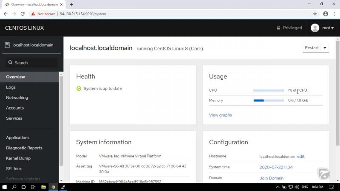Open the Services sidebar page
Image resolution: width=340 pixels, height=191 pixels.
pyautogui.click(x=14, y=118)
